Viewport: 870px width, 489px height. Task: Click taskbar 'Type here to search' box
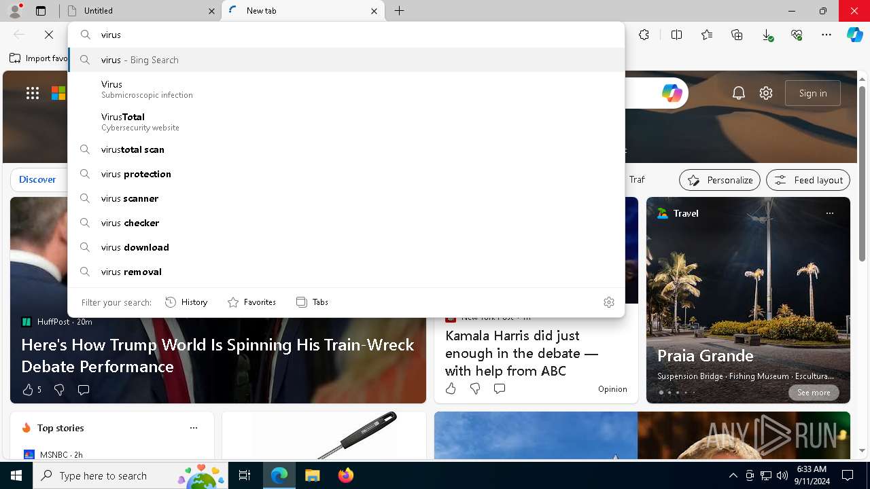(132, 475)
